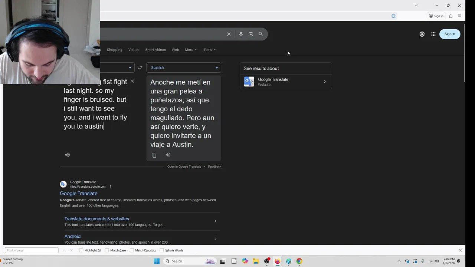Enable Match Diacritics checkbox

(132, 250)
